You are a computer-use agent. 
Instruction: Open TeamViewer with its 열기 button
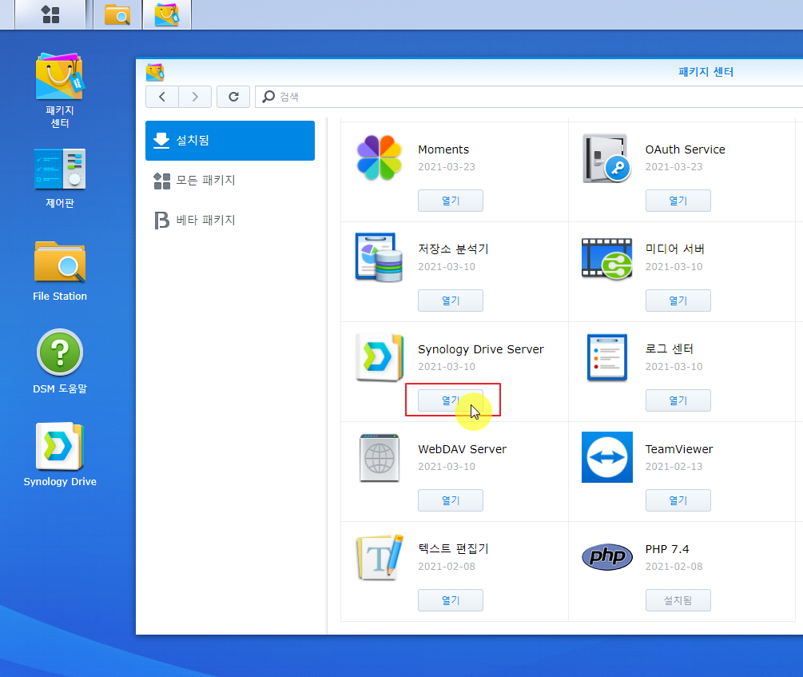click(x=678, y=500)
